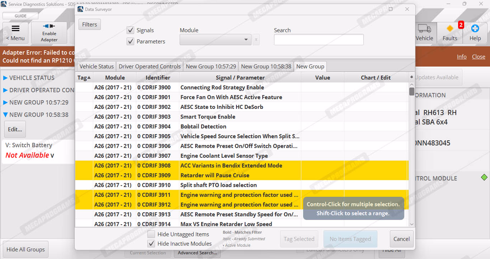Select Split shaft PTO load selection
Image resolution: width=490 pixels, height=259 pixels.
pyautogui.click(x=242, y=185)
